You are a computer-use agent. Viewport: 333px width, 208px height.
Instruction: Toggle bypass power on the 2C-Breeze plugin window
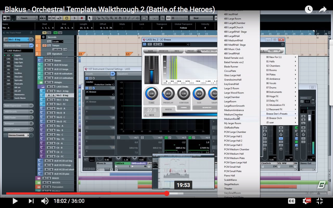pyautogui.click(x=145, y=44)
